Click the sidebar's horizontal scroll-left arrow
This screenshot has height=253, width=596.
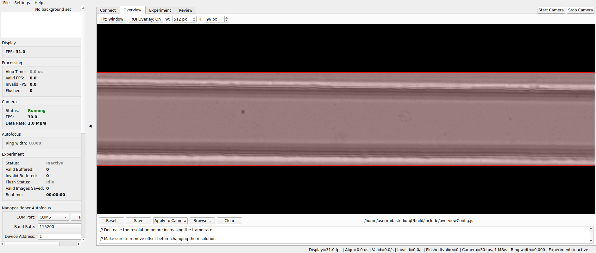click(2, 244)
